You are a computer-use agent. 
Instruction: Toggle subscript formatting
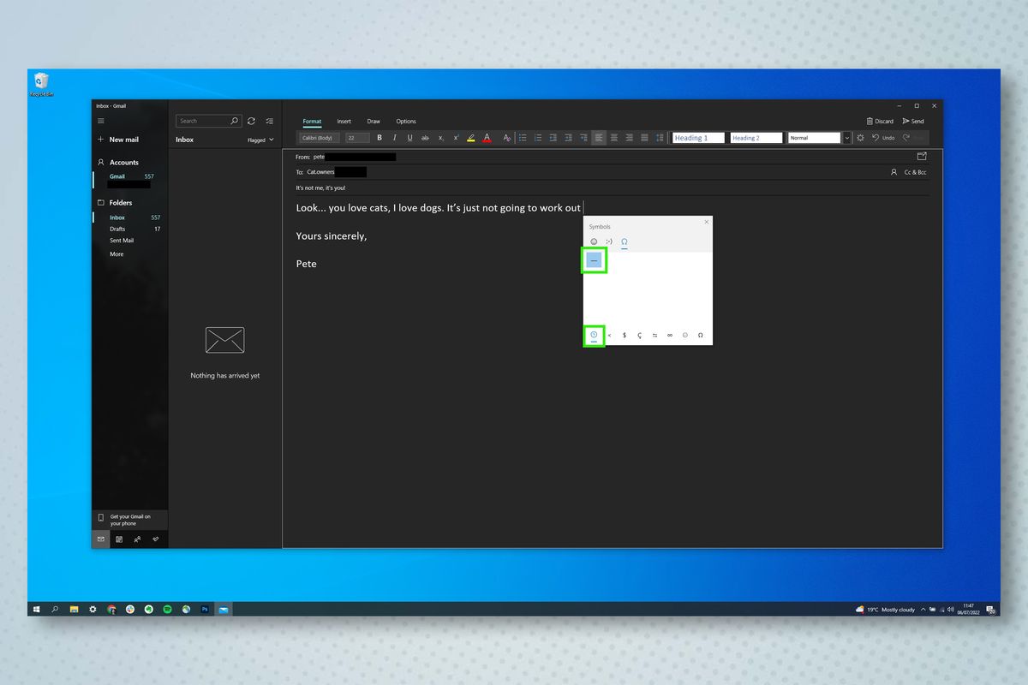point(439,137)
